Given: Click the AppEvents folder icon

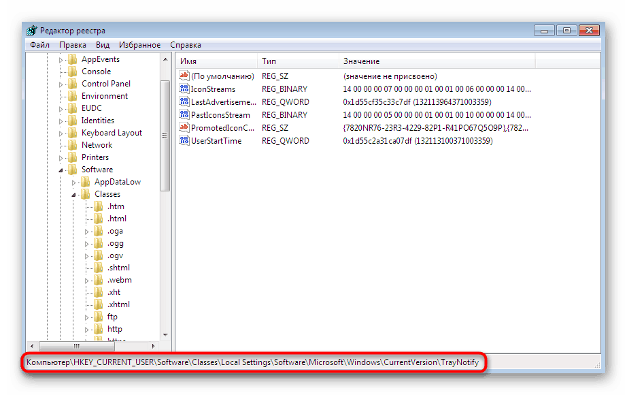Looking at the screenshot, I should point(72,59).
